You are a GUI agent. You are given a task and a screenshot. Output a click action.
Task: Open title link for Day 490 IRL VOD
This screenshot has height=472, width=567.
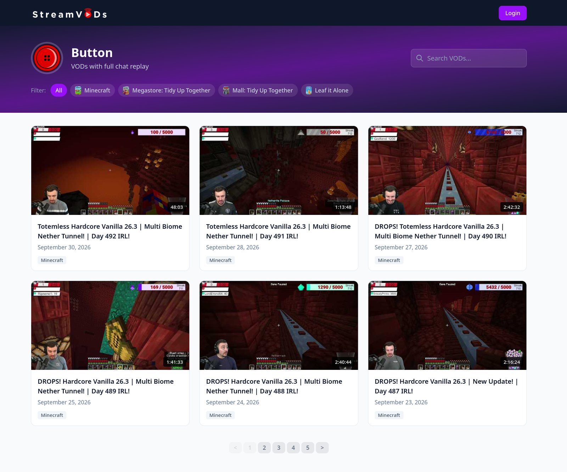440,231
